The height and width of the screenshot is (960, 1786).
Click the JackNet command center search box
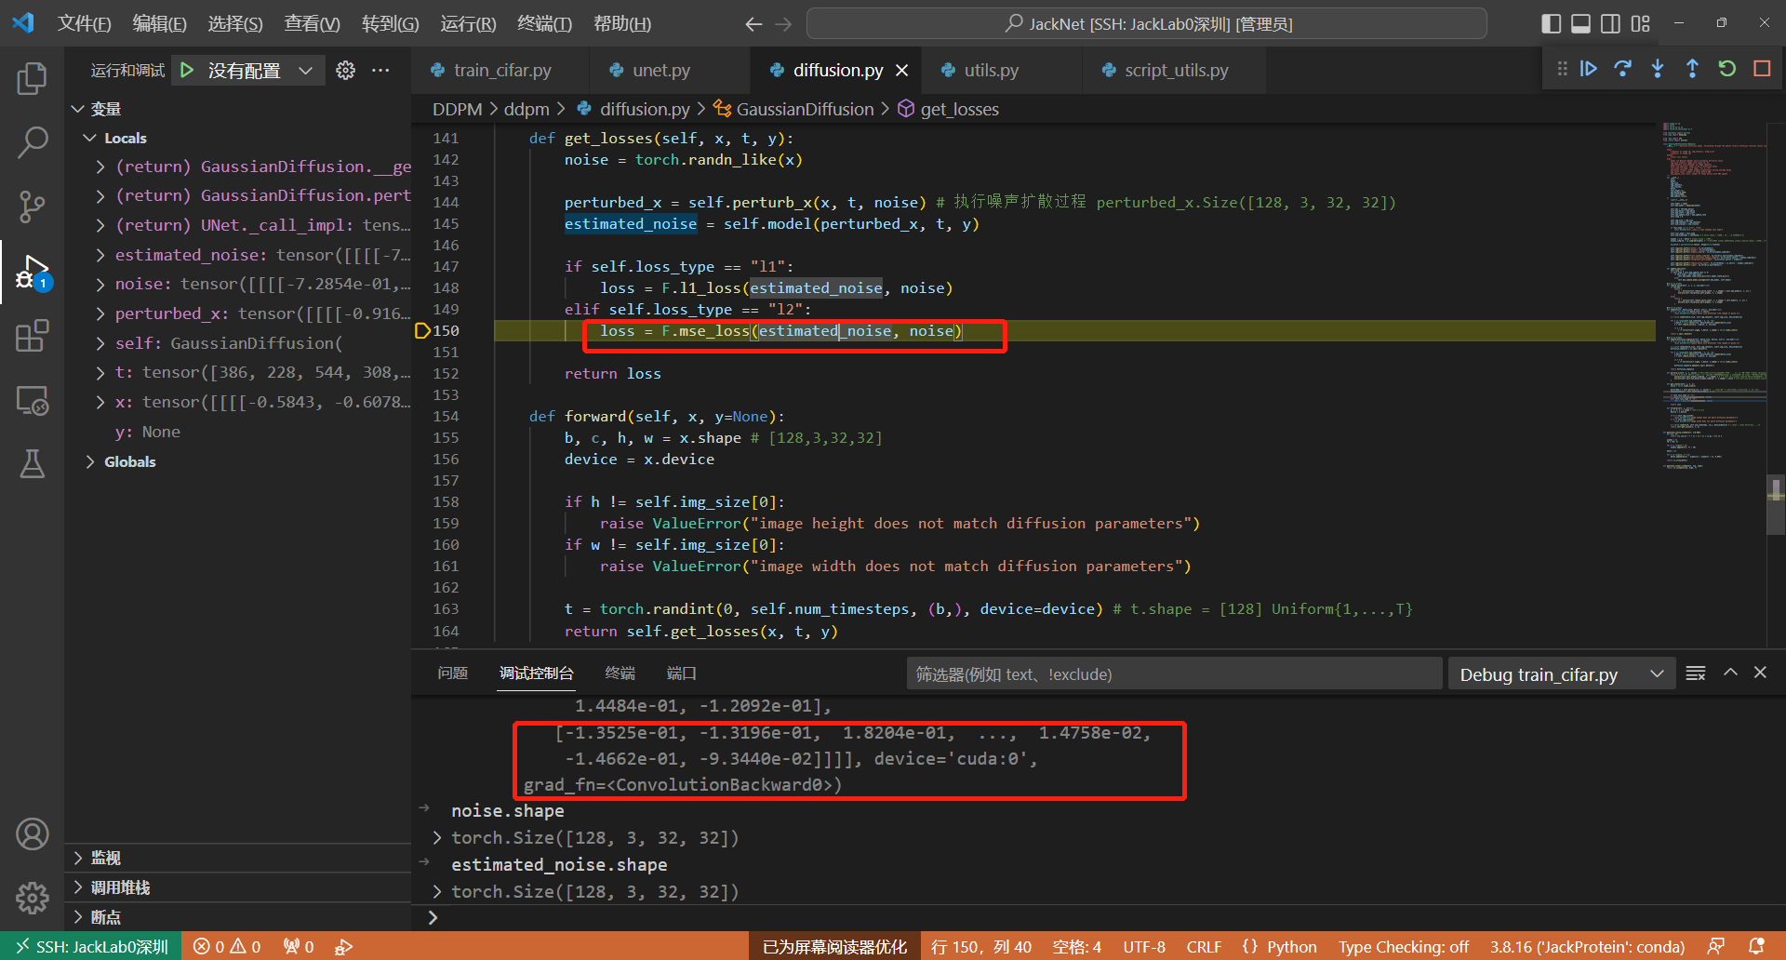[x=1146, y=24]
